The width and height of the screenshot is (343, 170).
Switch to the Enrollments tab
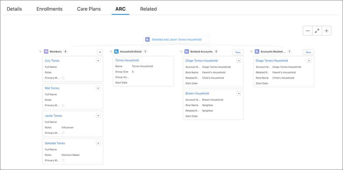[x=49, y=9]
